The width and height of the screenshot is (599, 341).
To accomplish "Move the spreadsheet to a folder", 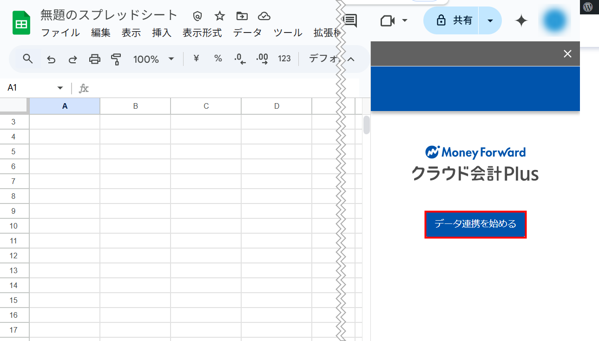I will point(242,16).
